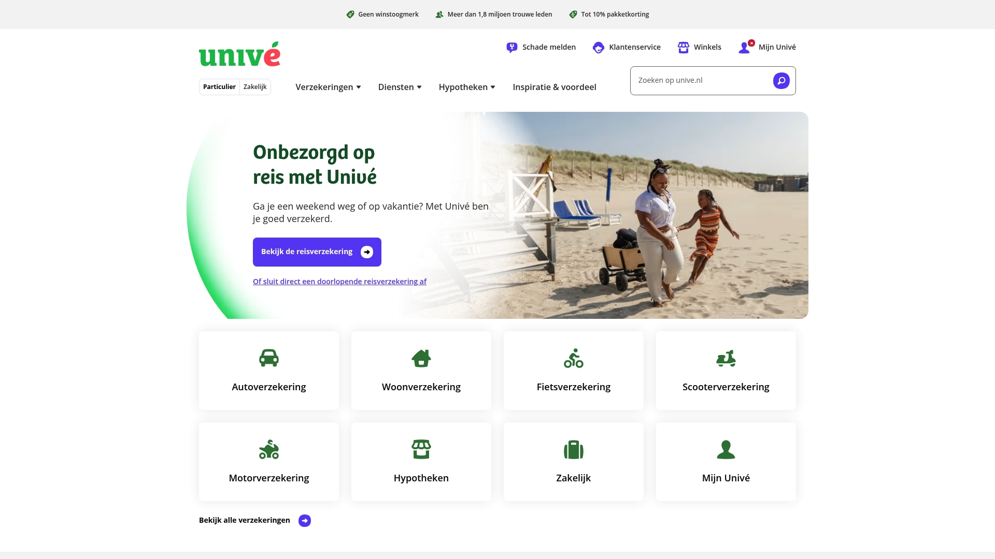Click the Schade melden speech bubble icon

tap(511, 48)
